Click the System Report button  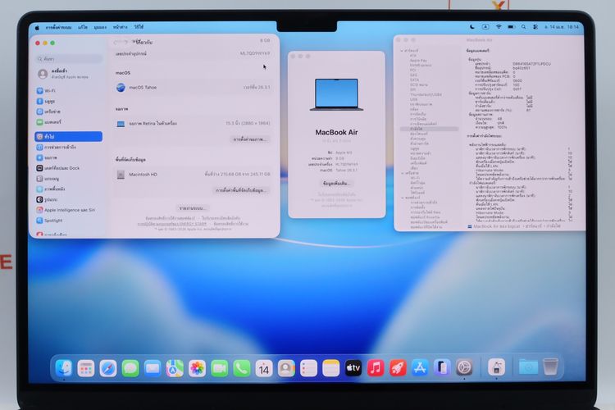193,208
